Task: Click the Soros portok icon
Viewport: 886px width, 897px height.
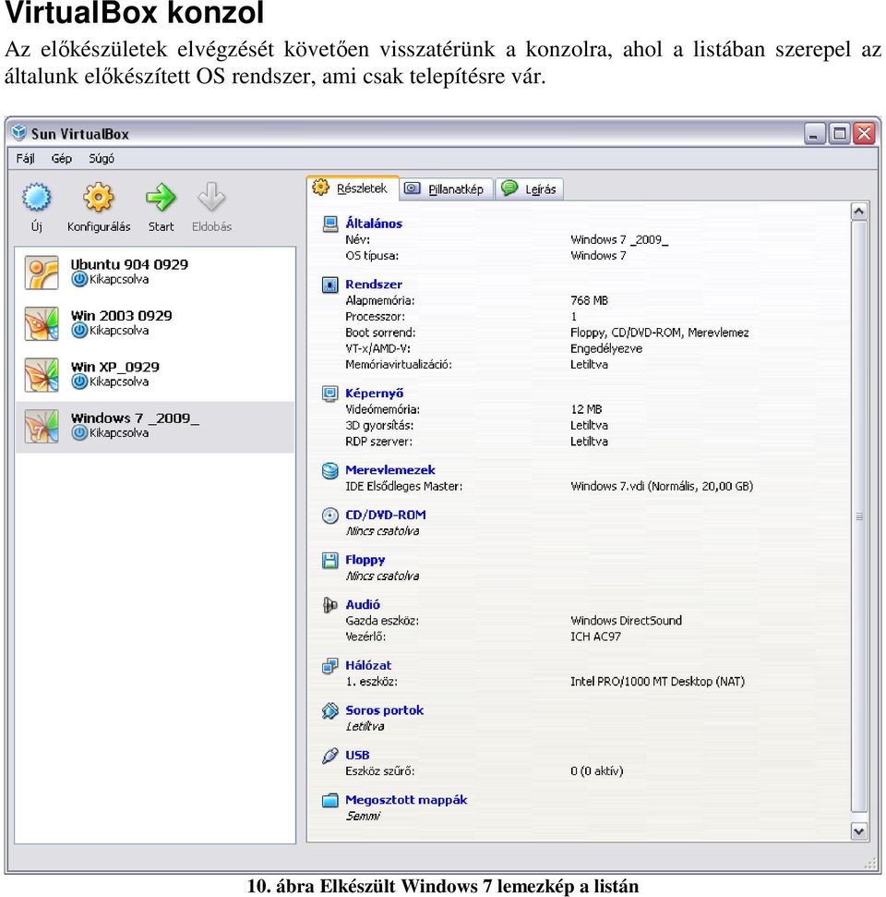Action: click(329, 710)
